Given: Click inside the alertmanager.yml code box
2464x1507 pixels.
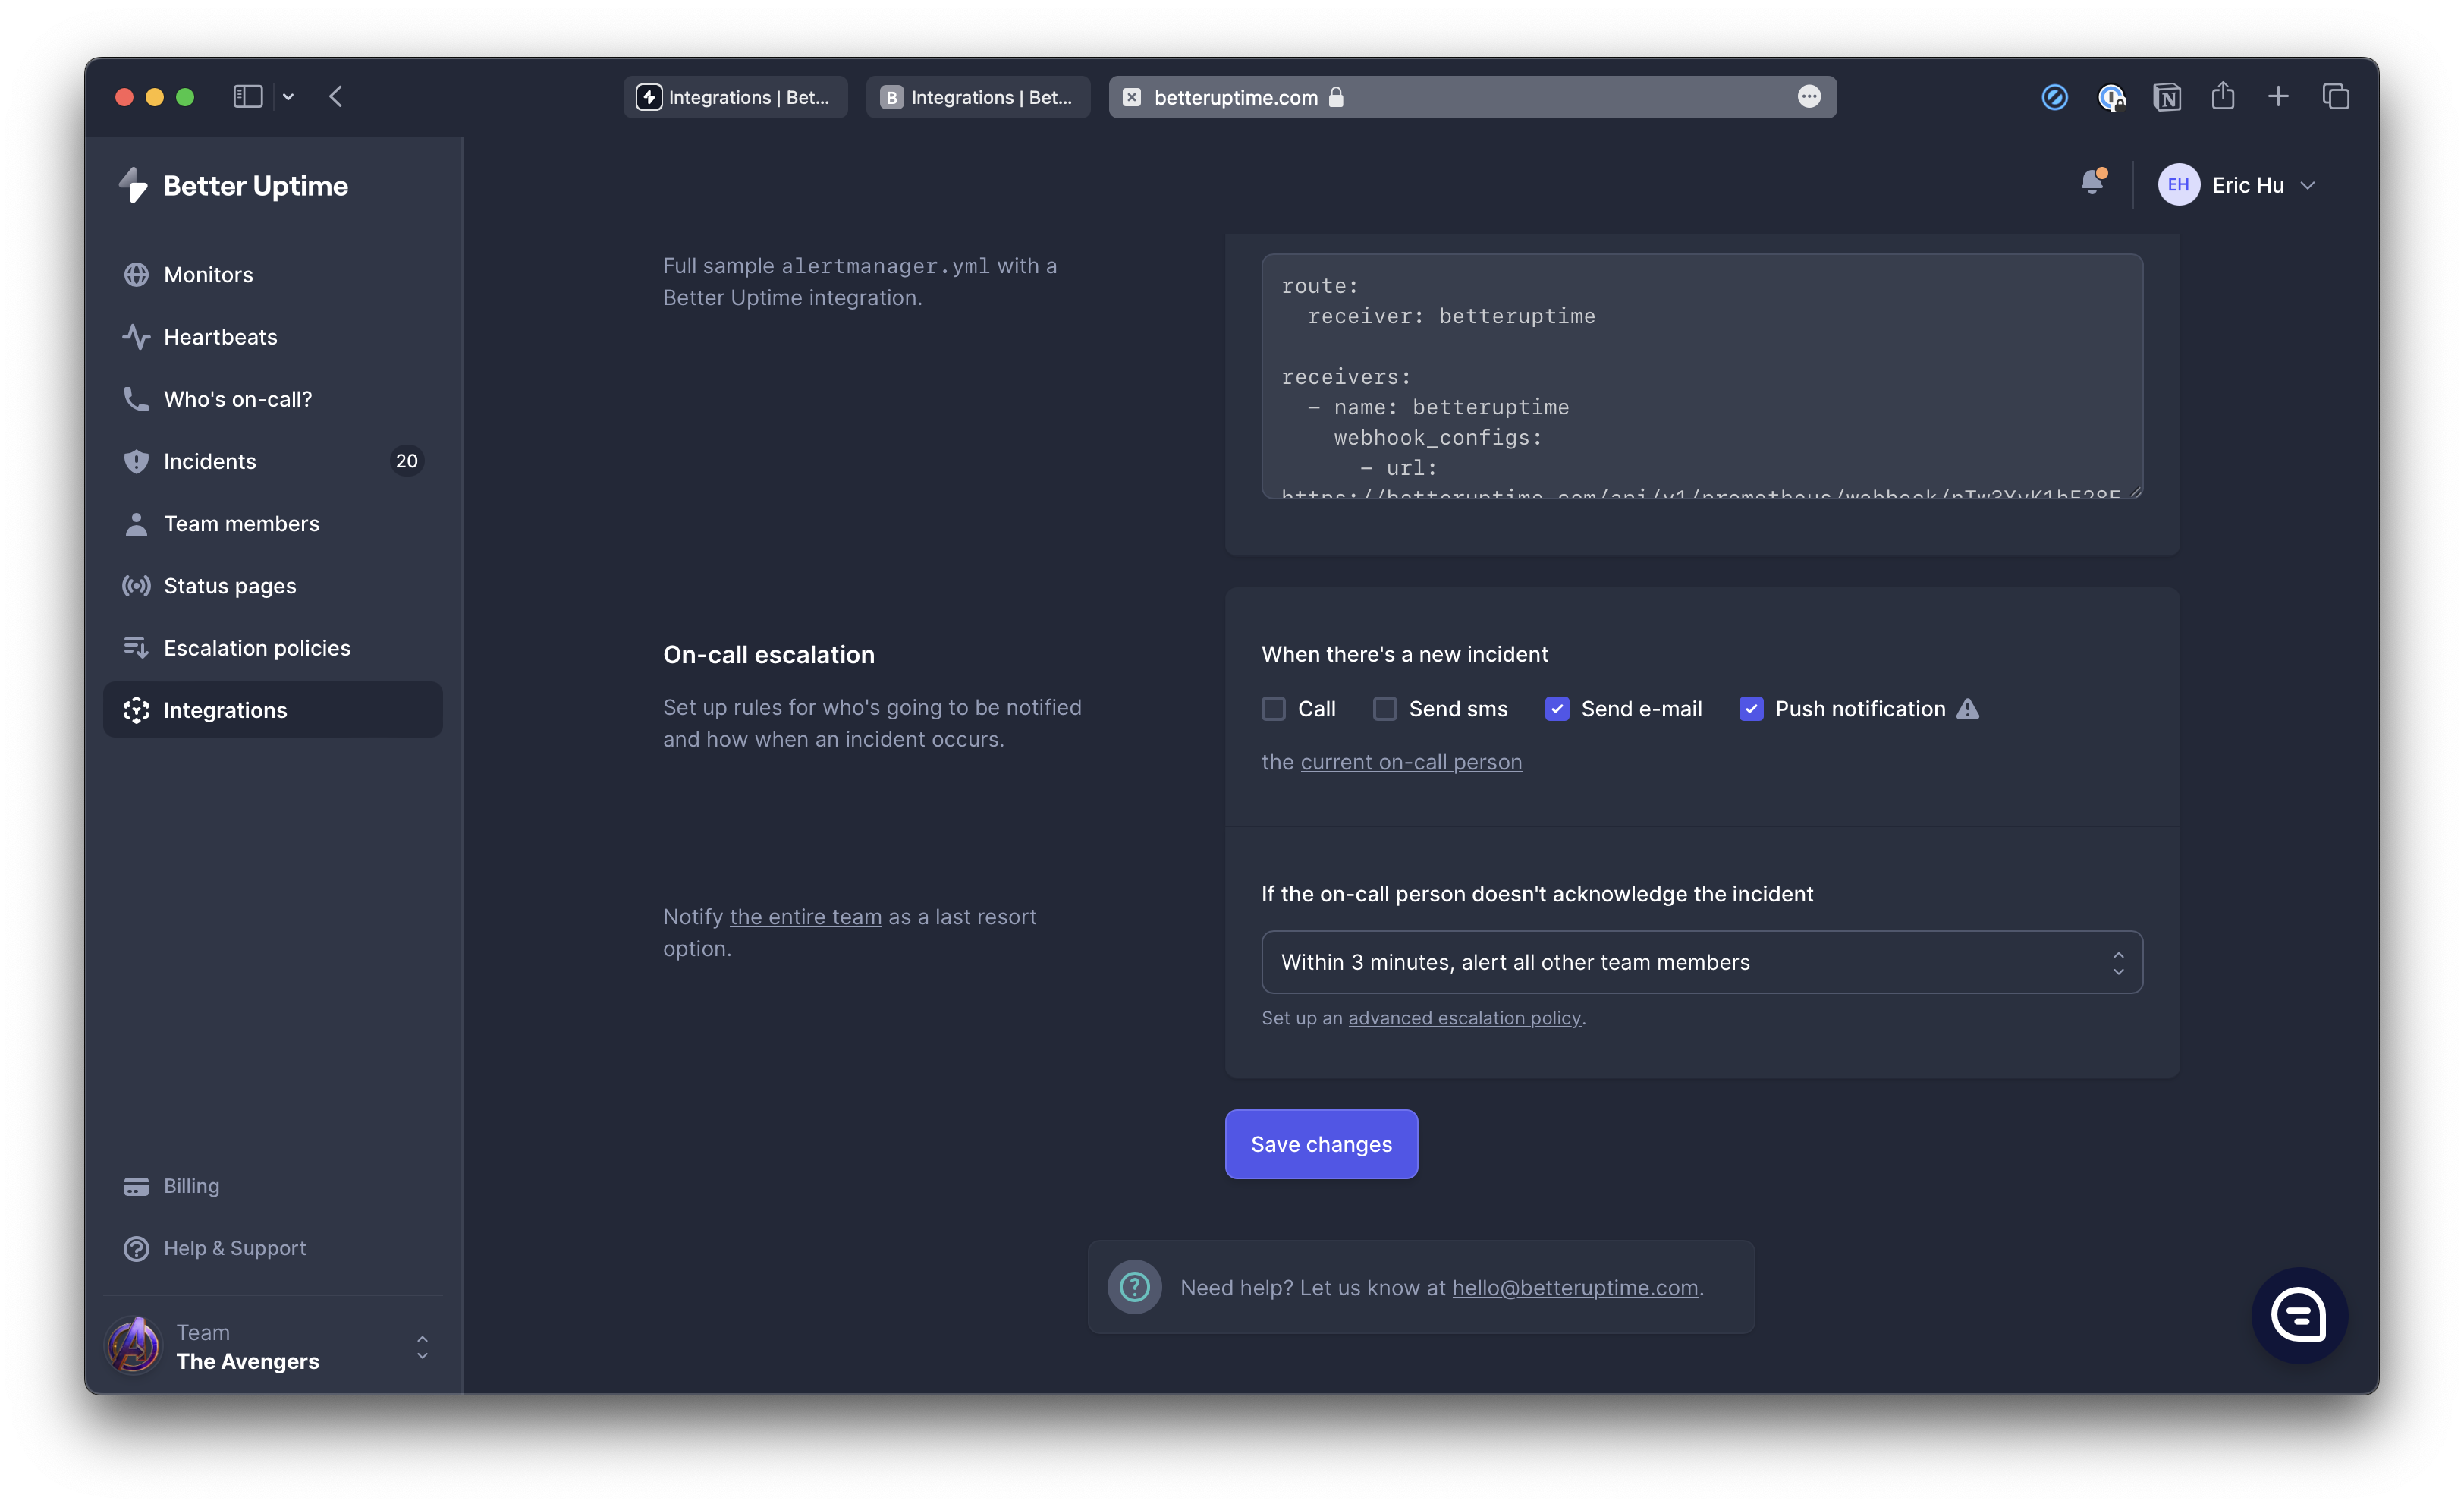Looking at the screenshot, I should coord(1702,376).
